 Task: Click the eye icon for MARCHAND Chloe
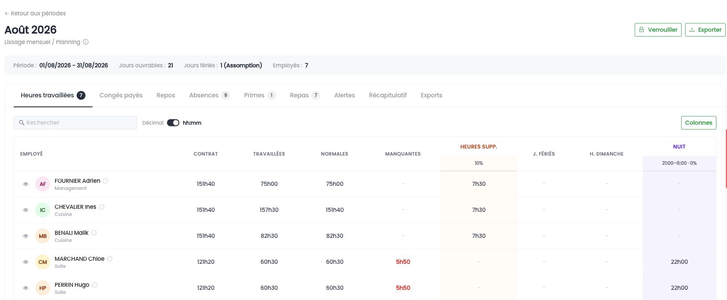(26, 262)
